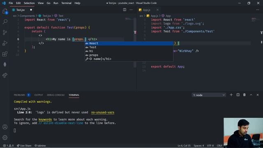
Task: Click Live Share in the status bar
Action: click(24, 146)
